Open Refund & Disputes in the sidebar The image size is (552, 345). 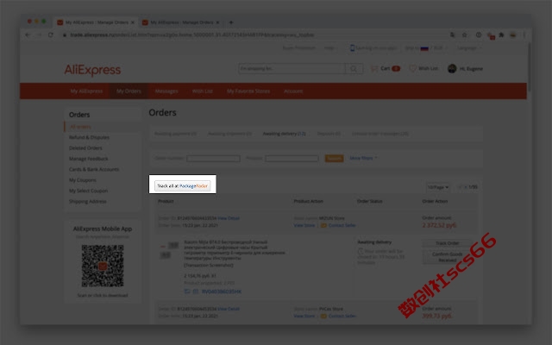coord(89,137)
